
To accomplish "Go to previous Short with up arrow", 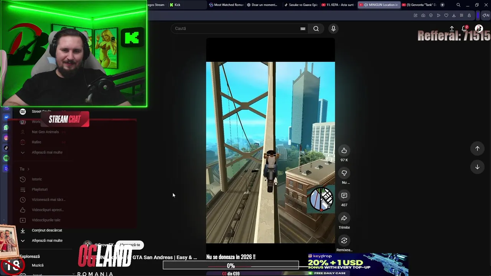I will pyautogui.click(x=477, y=148).
